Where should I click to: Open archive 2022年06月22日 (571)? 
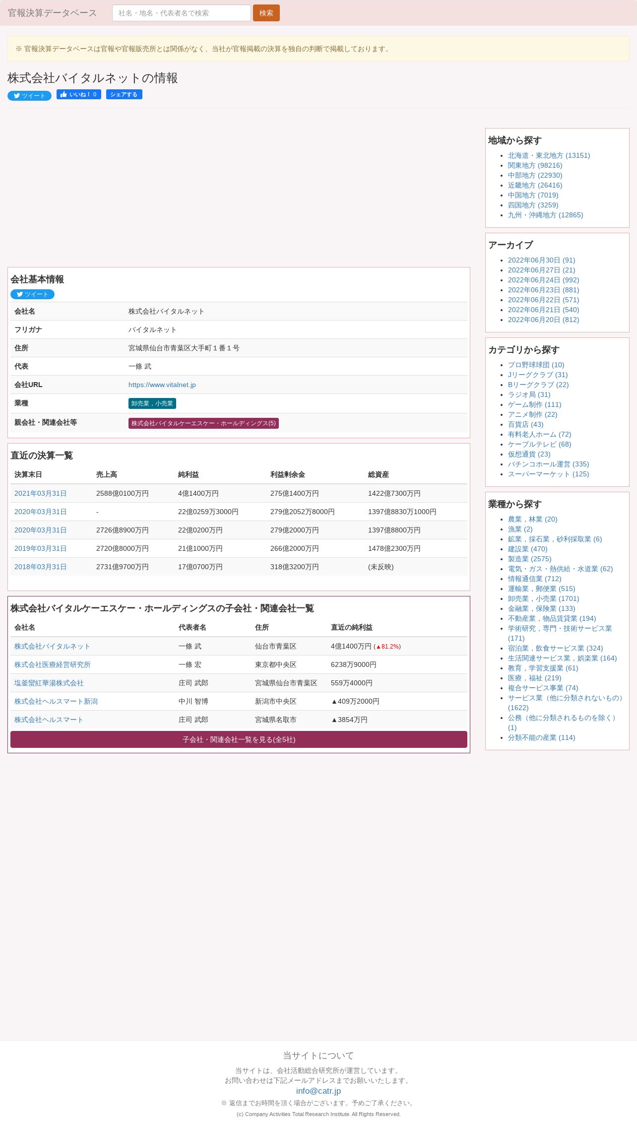pyautogui.click(x=543, y=300)
